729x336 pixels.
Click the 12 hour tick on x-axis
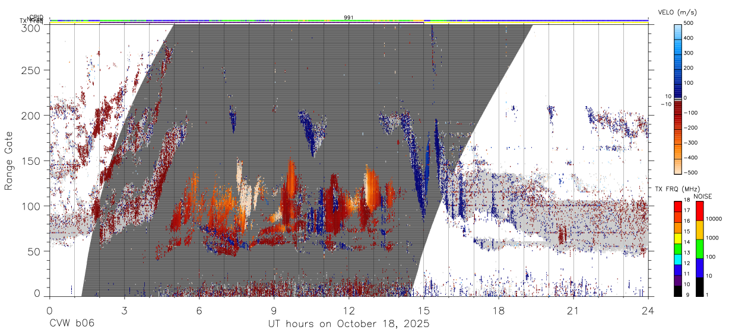coord(348,311)
